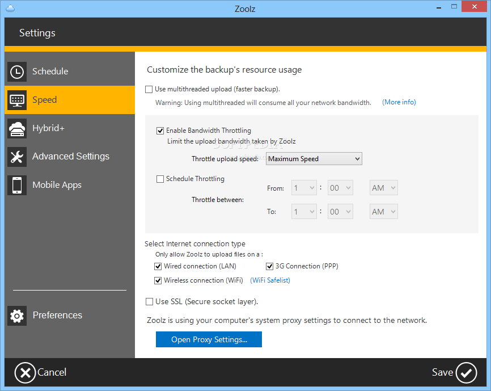
Task: Uncheck Enable Bandwidth Throttling
Action: 160,131
